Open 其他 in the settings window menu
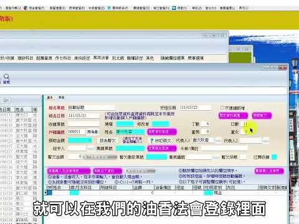The image size is (299, 224). [x=149, y=58]
